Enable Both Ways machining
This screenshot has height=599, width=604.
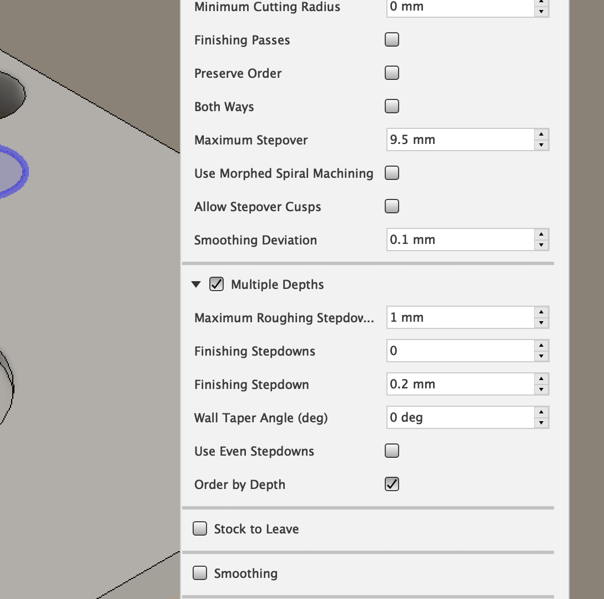(x=392, y=106)
